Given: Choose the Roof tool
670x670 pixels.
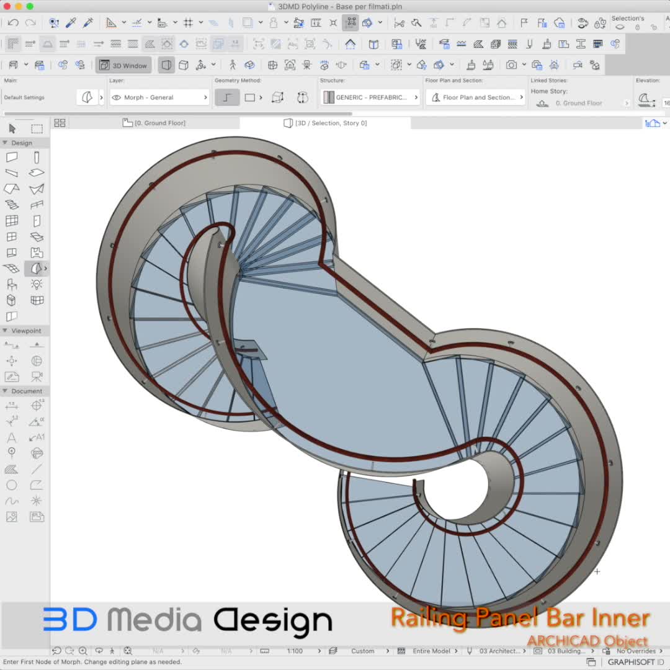Looking at the screenshot, I should click(x=12, y=189).
